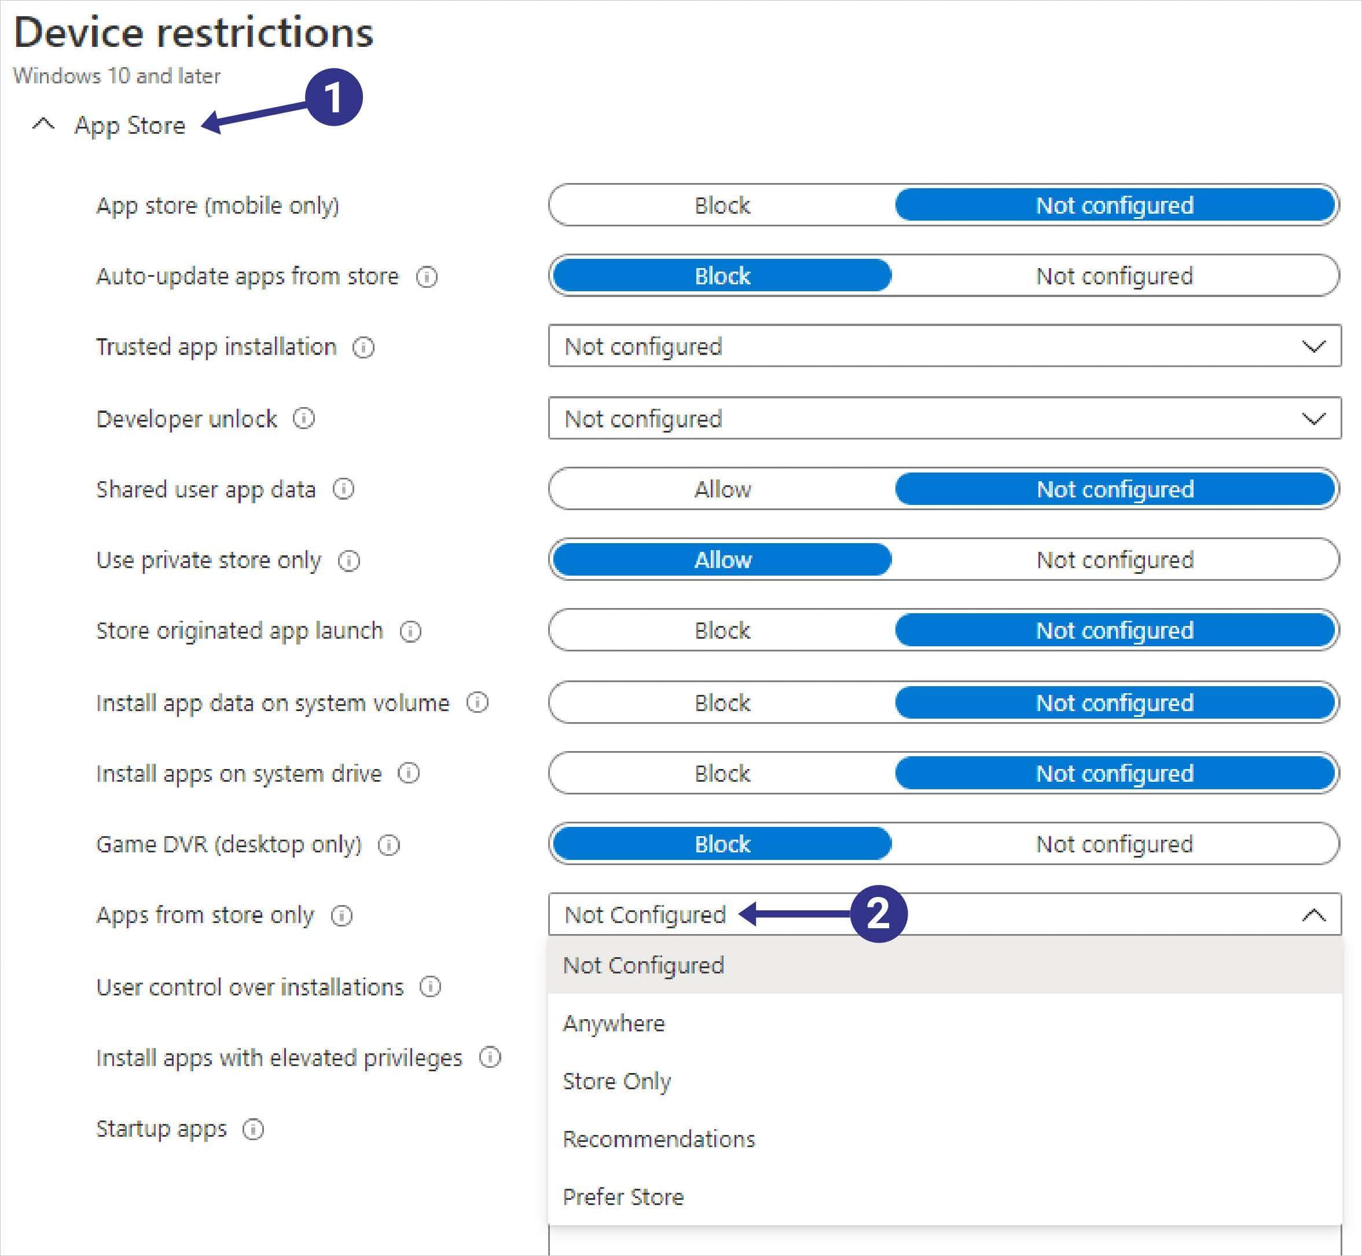Choose Not Configured in dropdown list
Viewport: 1362px width, 1256px height.
click(944, 965)
